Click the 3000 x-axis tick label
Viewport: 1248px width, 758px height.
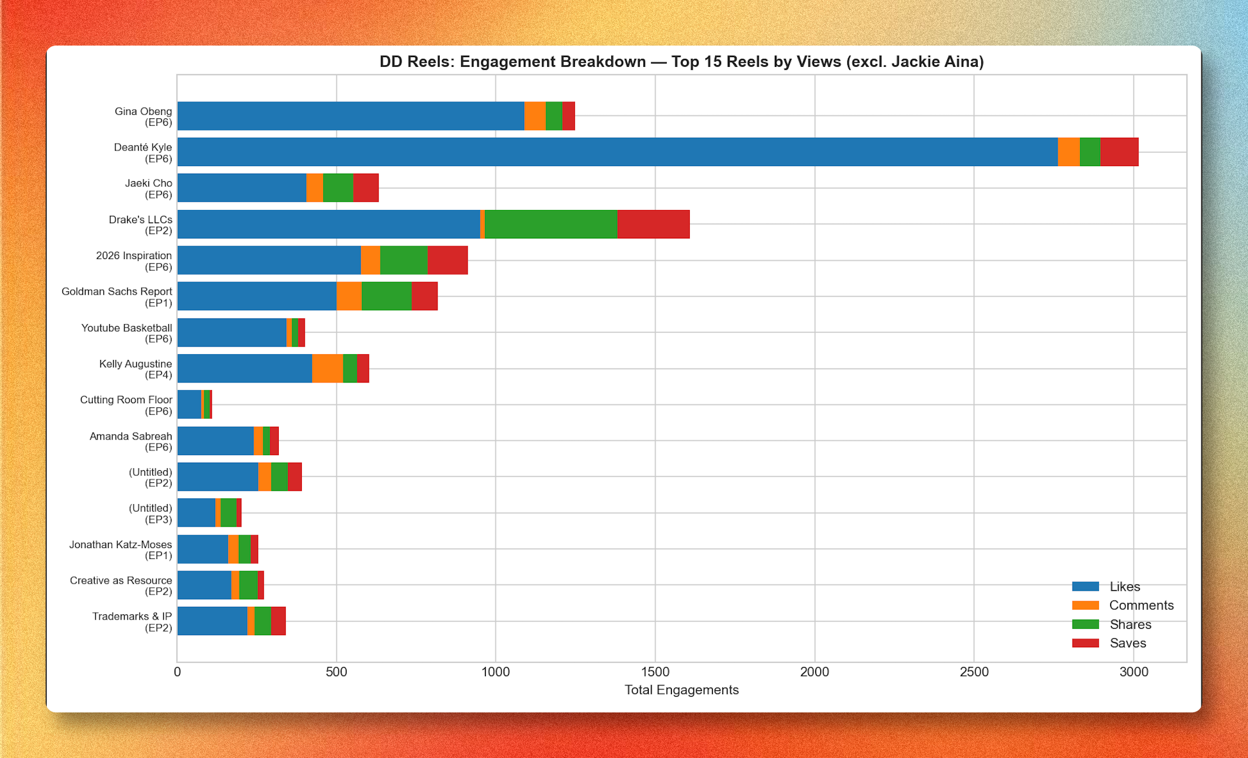click(1133, 672)
